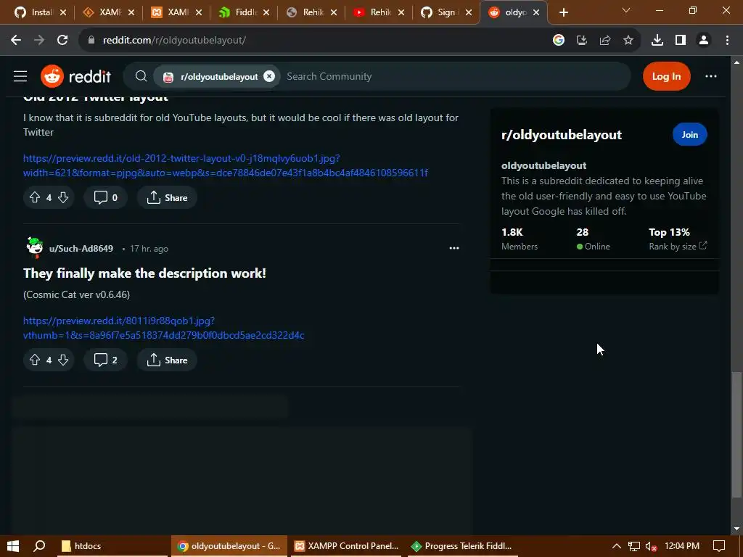Open the Chrome three-dot menu

pos(727,41)
